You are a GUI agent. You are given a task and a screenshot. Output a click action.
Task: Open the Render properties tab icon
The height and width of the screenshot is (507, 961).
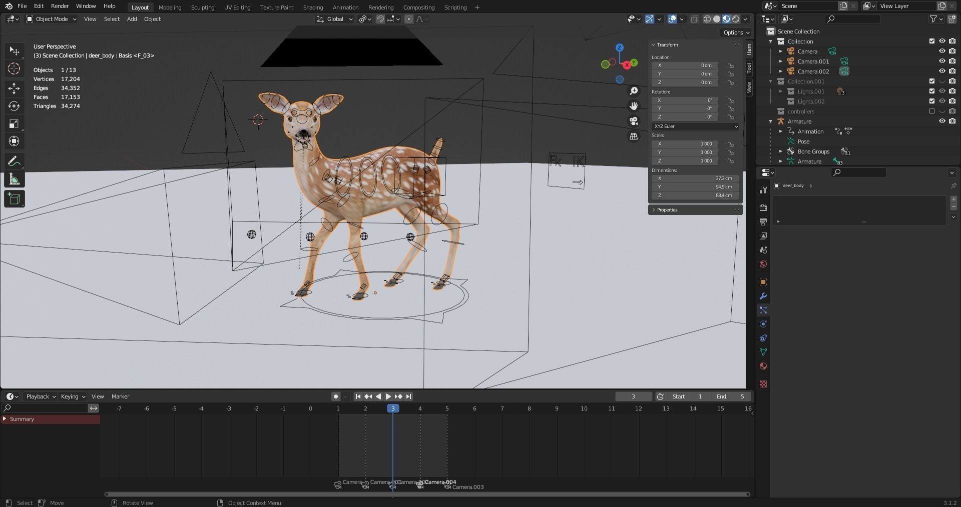click(763, 207)
